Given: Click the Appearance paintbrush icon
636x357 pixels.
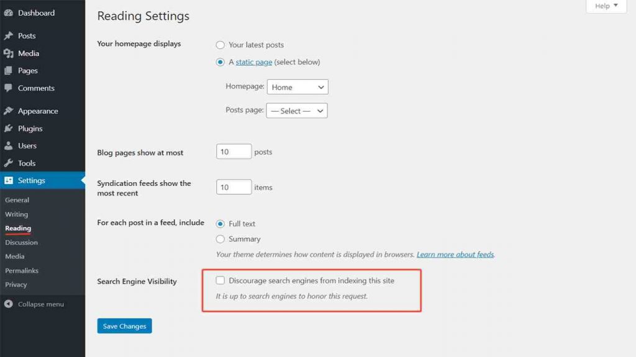Looking at the screenshot, I should (9, 110).
